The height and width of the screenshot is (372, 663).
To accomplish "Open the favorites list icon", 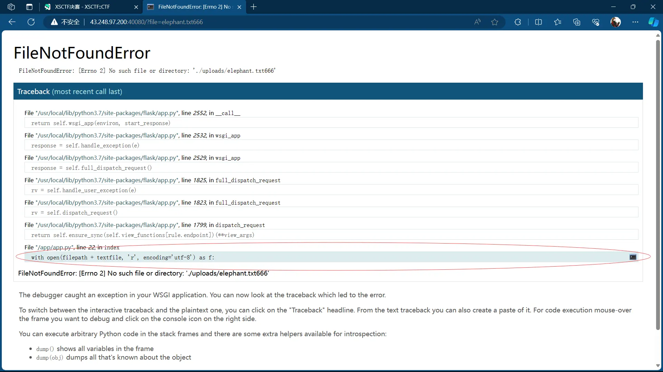I will click(x=557, y=22).
